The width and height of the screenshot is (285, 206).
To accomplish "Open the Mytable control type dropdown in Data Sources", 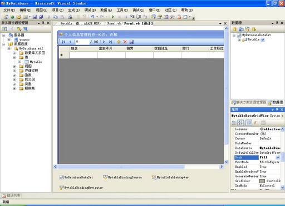I will pos(263,39).
